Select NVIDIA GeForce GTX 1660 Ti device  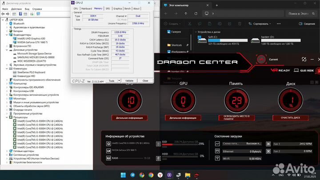click(32, 42)
